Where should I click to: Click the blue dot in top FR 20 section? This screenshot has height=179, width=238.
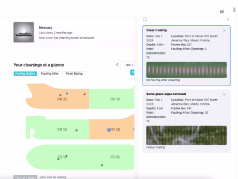(67, 93)
